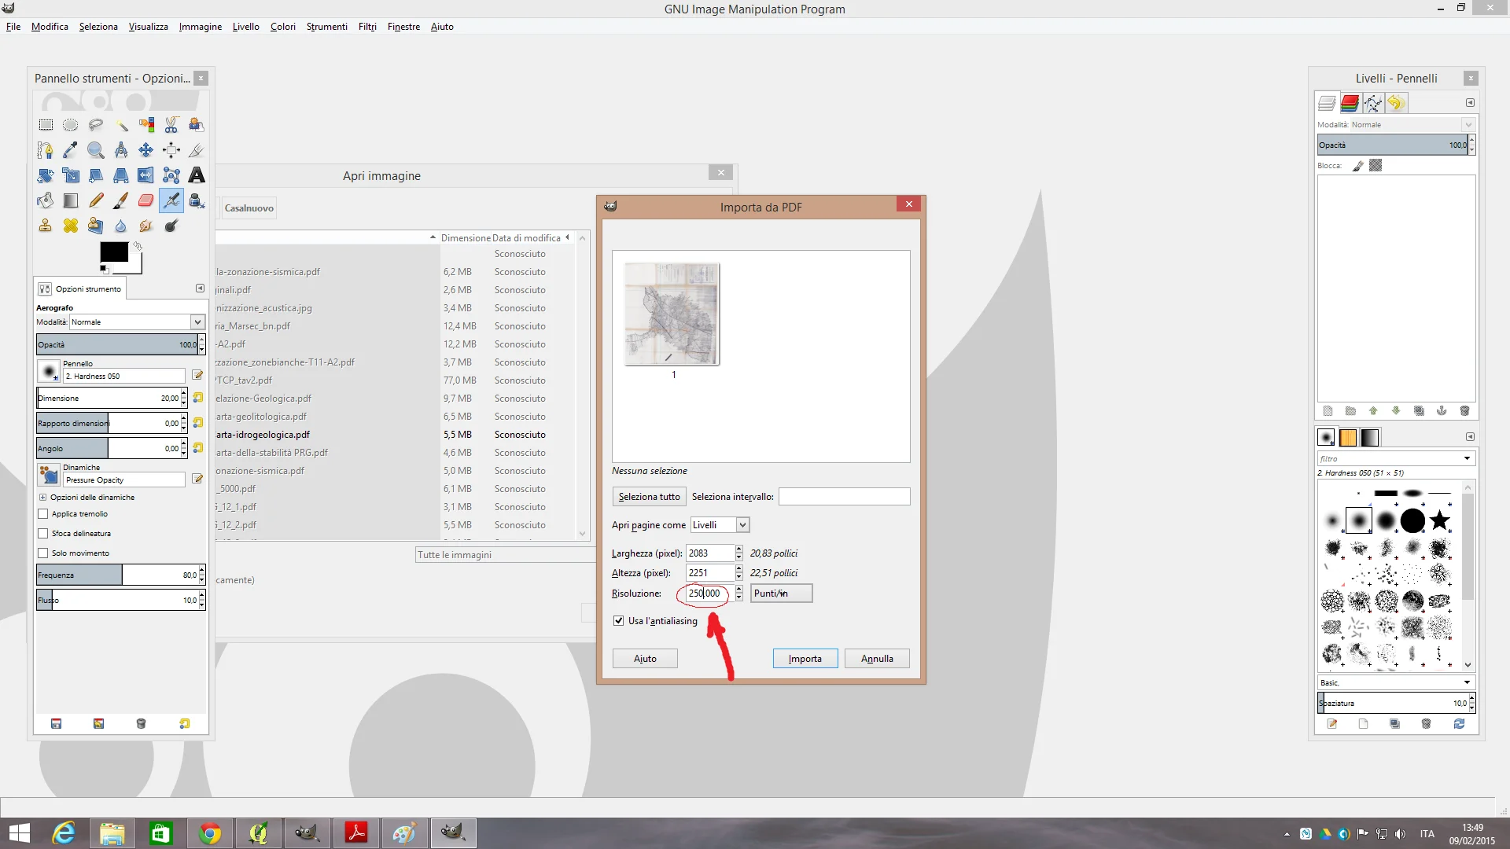Screen dimensions: 1510x849
Task: Click the Aiuto button in Importa da PDF
Action: coord(645,659)
